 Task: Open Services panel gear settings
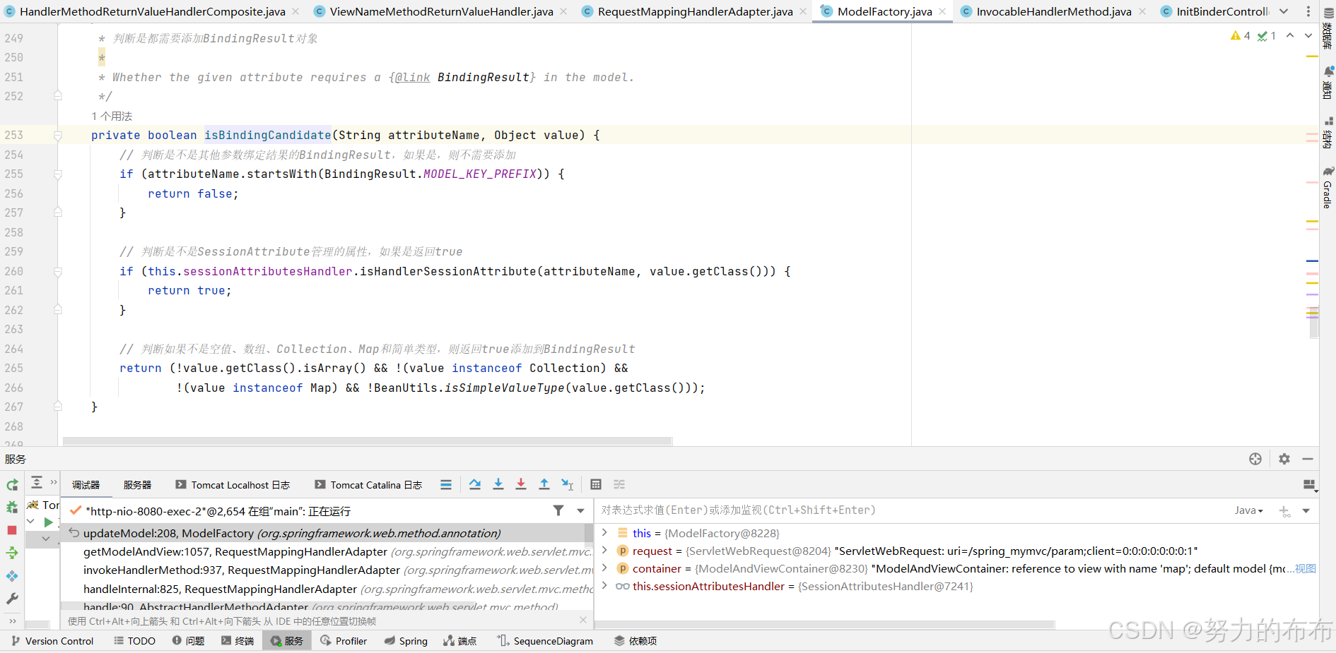tap(1284, 459)
